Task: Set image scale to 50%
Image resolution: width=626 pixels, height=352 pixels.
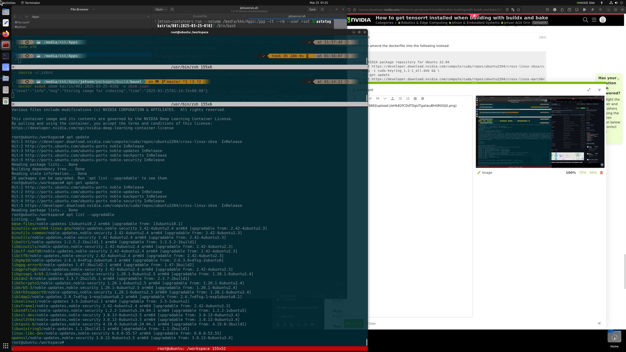Action: click(x=593, y=173)
